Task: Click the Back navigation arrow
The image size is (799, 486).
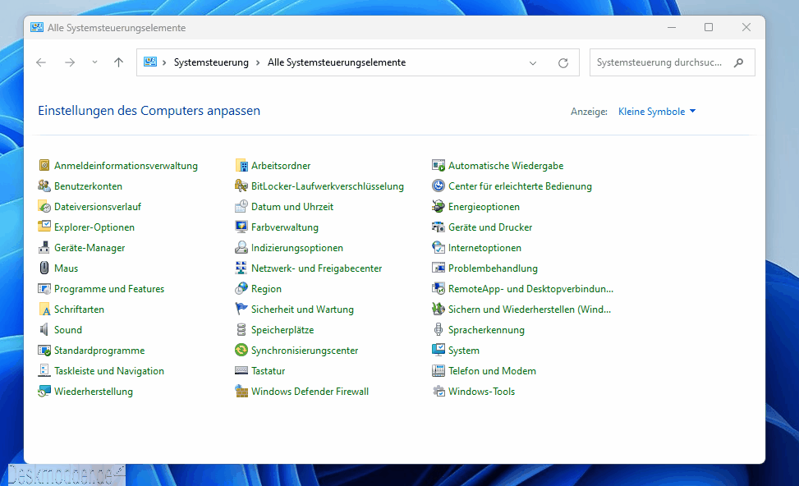Action: [41, 62]
